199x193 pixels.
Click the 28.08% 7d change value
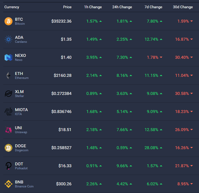[x=152, y=148]
